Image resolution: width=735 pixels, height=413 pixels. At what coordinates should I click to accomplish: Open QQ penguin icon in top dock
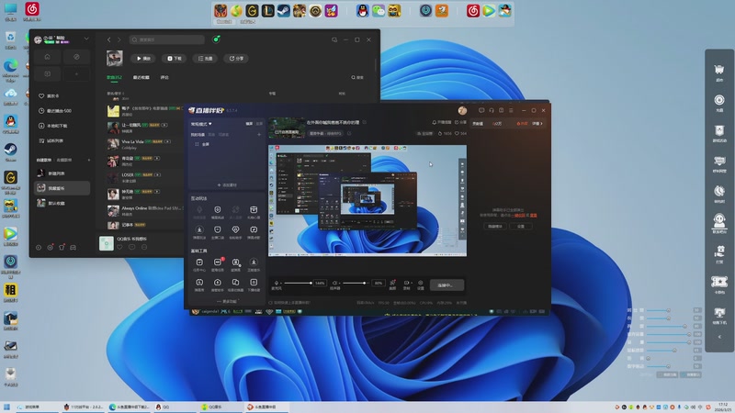362,11
